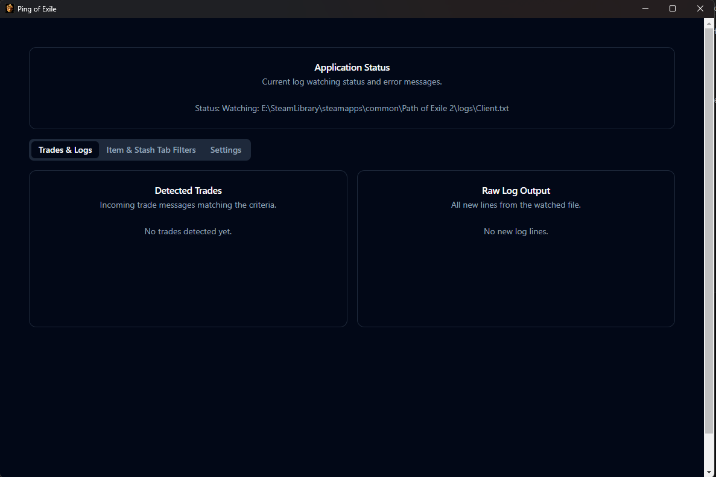
Task: Open the Item & Stash Tab Filters tab
Action: [x=151, y=150]
